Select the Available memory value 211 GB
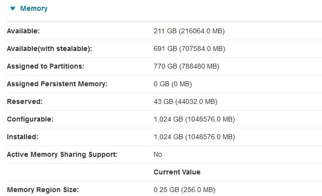 189,31
